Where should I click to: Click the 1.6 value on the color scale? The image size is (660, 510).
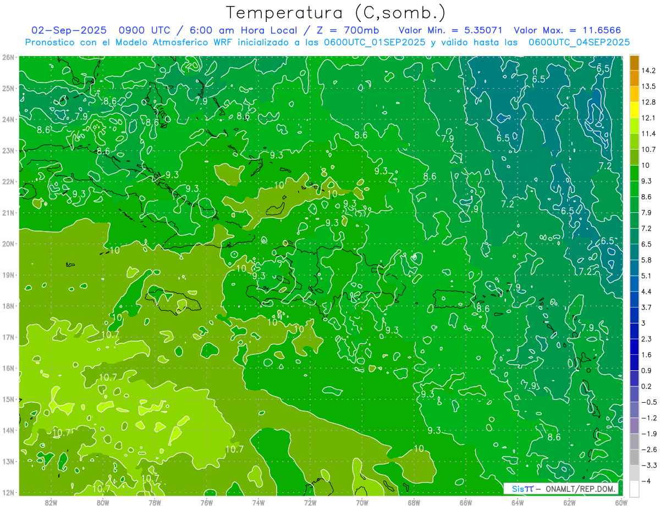point(647,355)
